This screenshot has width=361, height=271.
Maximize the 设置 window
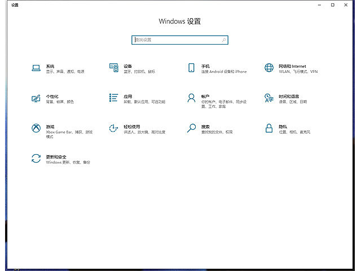point(333,5)
